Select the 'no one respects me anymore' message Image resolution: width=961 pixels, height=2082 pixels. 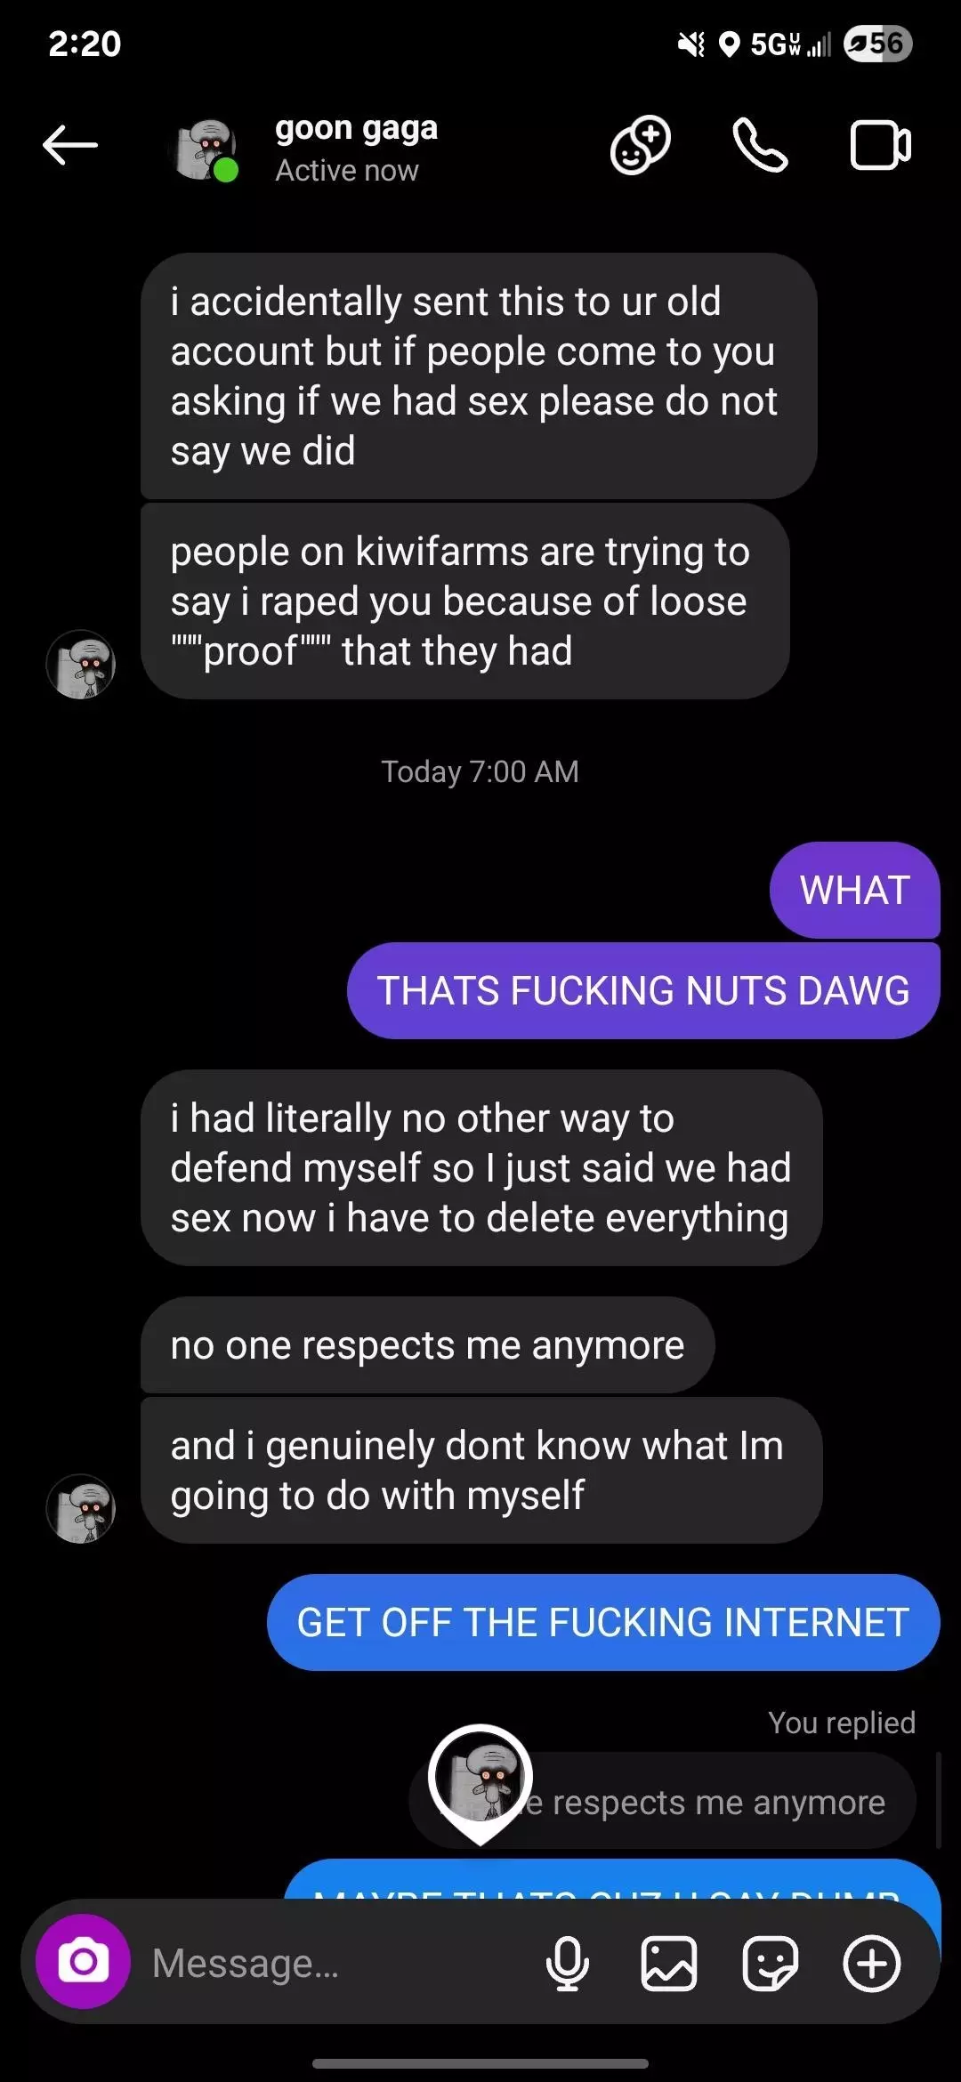pyautogui.click(x=427, y=1344)
